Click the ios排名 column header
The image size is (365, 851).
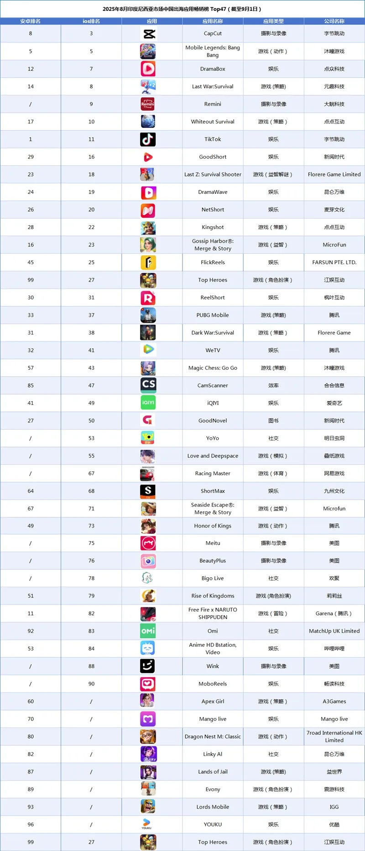[91, 21]
